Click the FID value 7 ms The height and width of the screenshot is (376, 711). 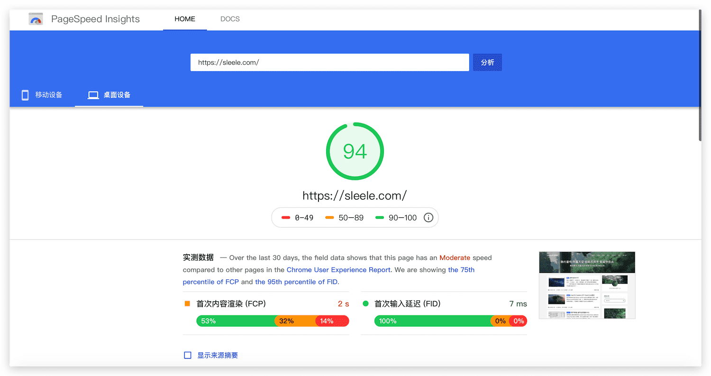coord(518,304)
